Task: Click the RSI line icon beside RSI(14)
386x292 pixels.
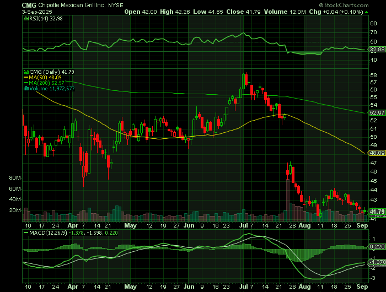Action: tap(26, 18)
